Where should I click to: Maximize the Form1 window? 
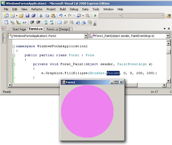[116, 82]
